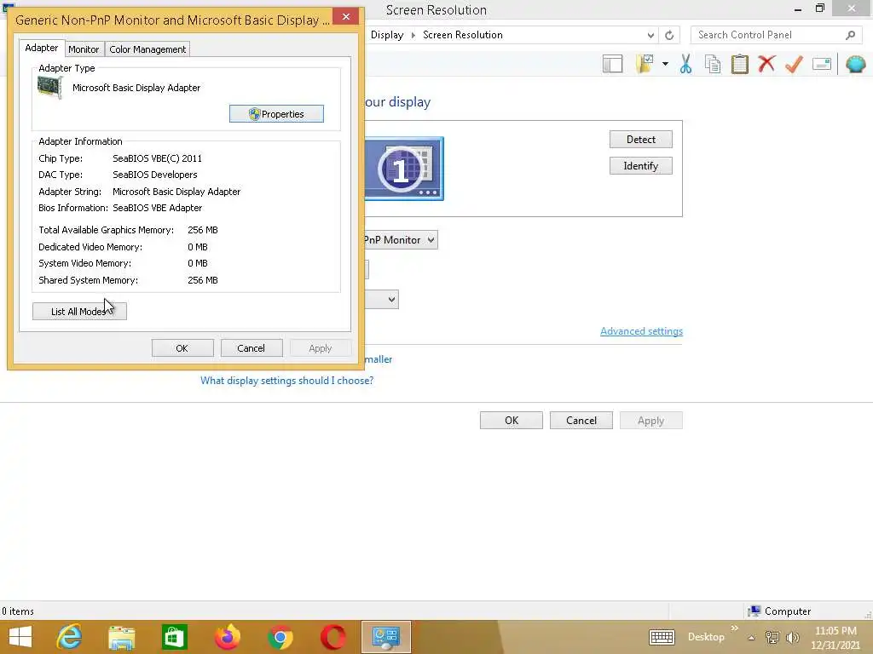Image resolution: width=873 pixels, height=654 pixels.
Task: Click the volume speaker icon in tray
Action: 792,637
